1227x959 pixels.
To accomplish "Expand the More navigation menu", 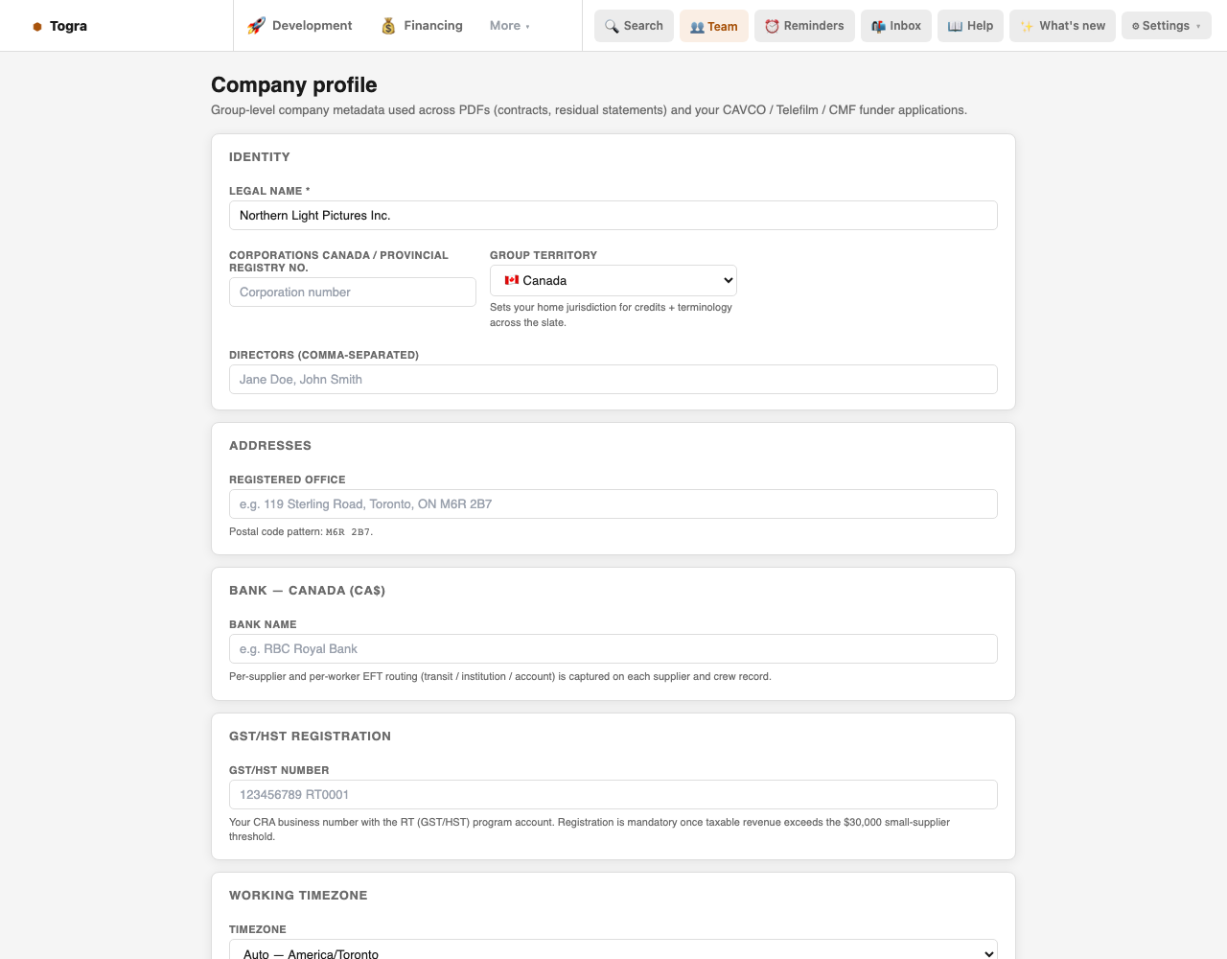I will (510, 26).
